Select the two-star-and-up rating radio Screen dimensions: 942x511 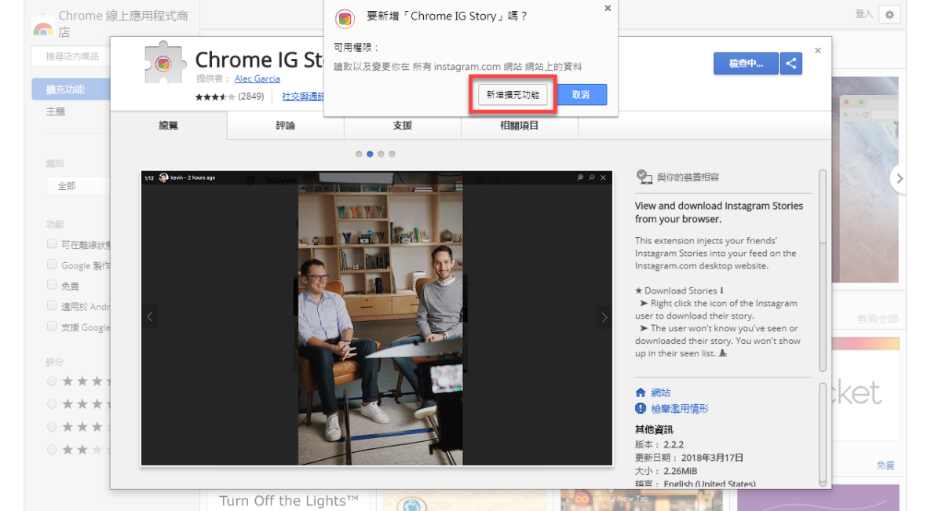pos(52,450)
